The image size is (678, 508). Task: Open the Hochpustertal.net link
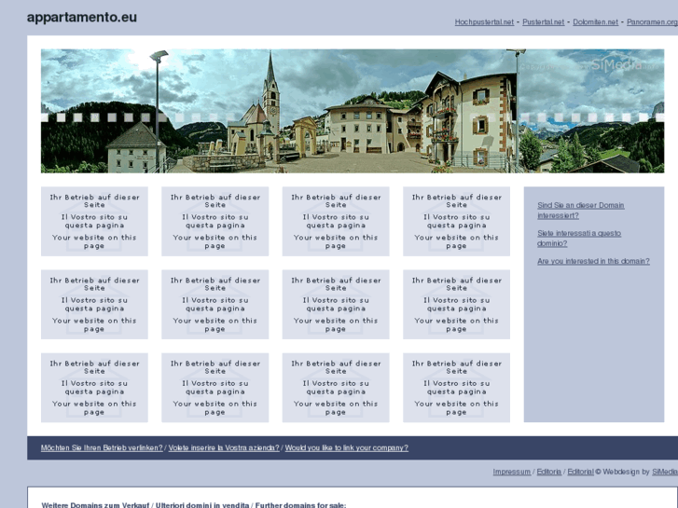(x=484, y=22)
